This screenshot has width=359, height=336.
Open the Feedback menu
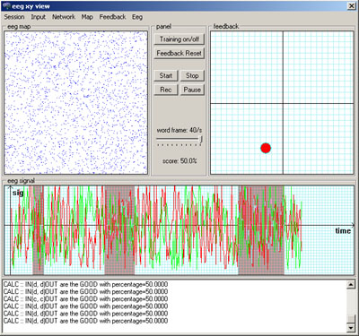[x=112, y=17]
